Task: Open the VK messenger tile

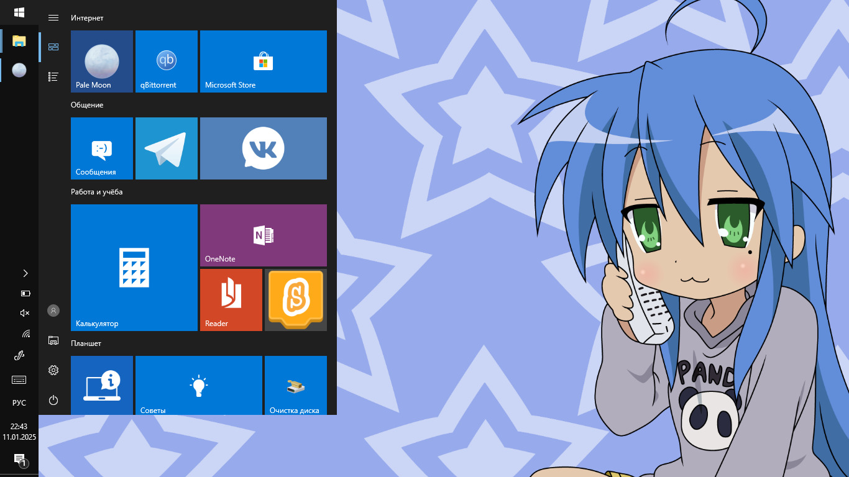Action: [x=264, y=148]
